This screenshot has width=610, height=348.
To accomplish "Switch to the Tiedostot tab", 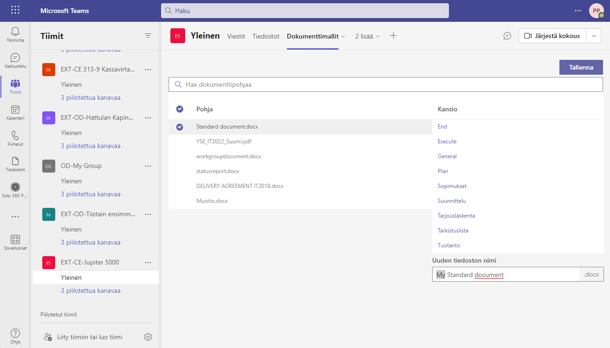I will [266, 36].
